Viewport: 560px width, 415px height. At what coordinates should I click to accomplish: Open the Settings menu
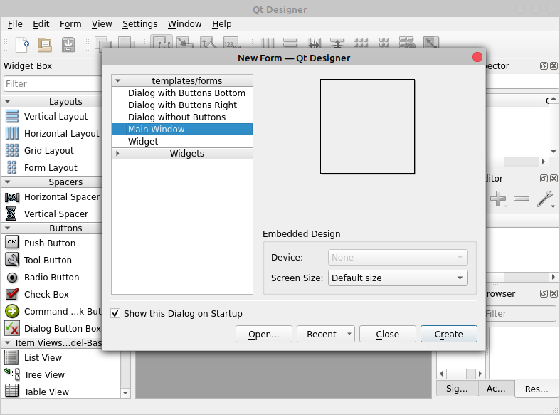pyautogui.click(x=139, y=23)
